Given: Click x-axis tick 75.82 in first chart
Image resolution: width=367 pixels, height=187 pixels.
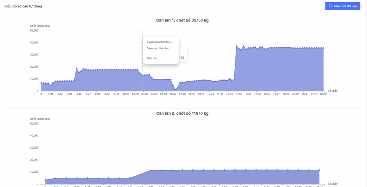Looking at the screenshot, I should pos(257,94).
